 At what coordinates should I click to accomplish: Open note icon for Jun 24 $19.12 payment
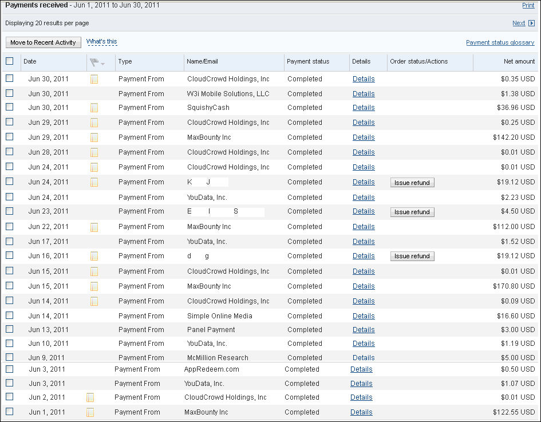pos(94,182)
